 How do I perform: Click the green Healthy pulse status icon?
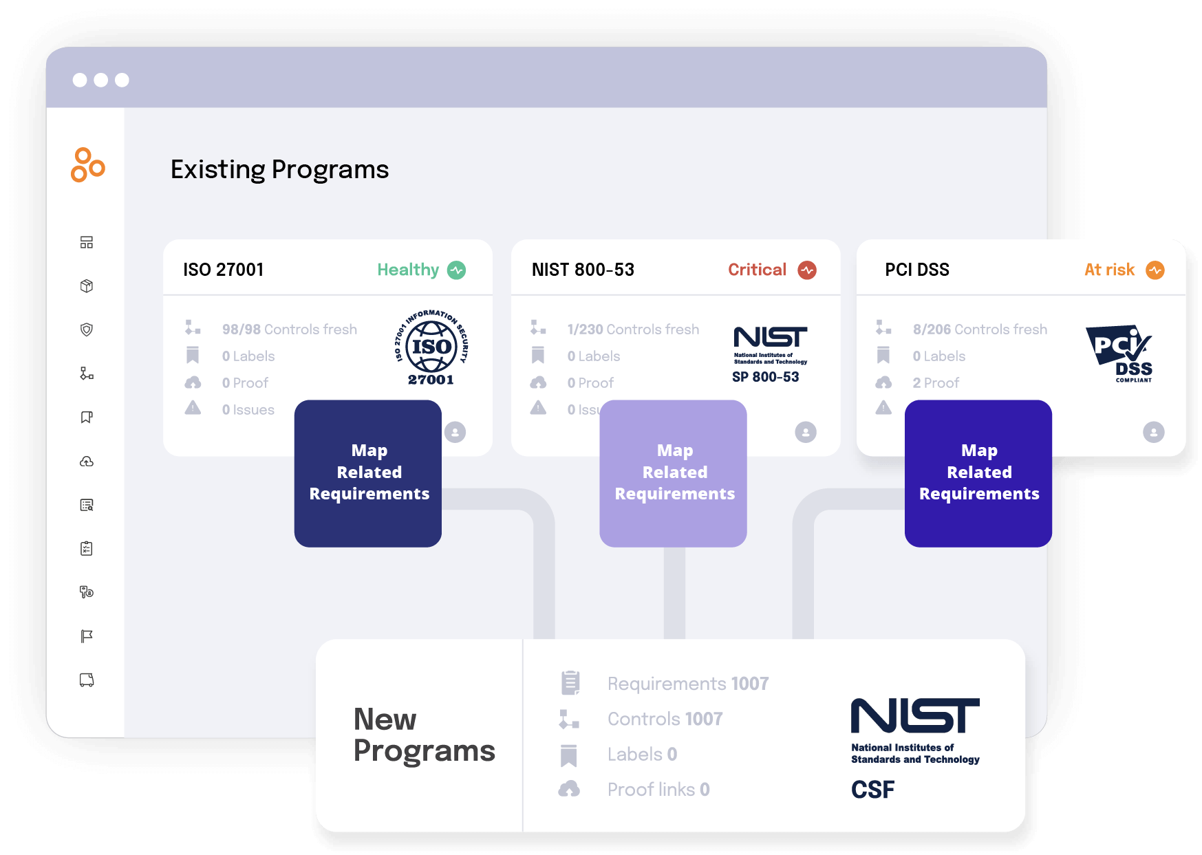[x=457, y=270]
